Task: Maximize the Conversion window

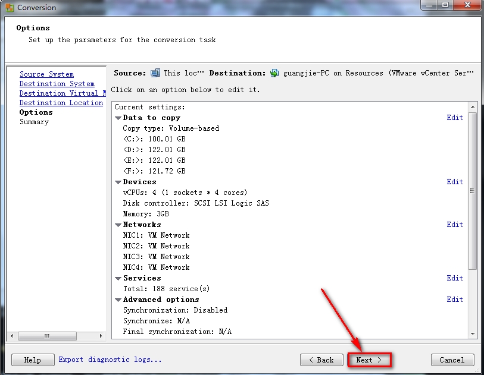Action: (445, 5)
